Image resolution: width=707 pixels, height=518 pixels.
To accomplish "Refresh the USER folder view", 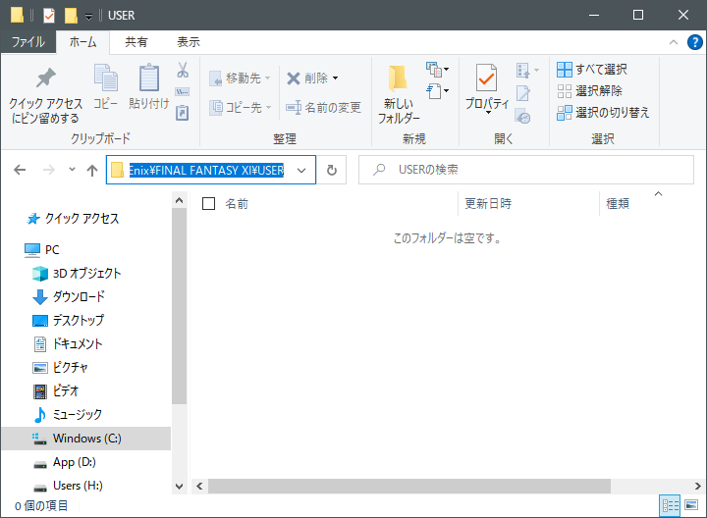I will coord(332,170).
